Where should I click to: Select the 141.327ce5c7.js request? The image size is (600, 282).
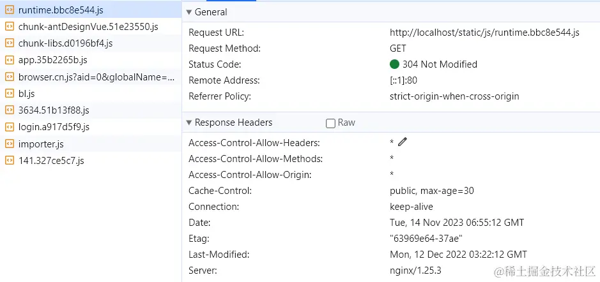pyautogui.click(x=91, y=161)
